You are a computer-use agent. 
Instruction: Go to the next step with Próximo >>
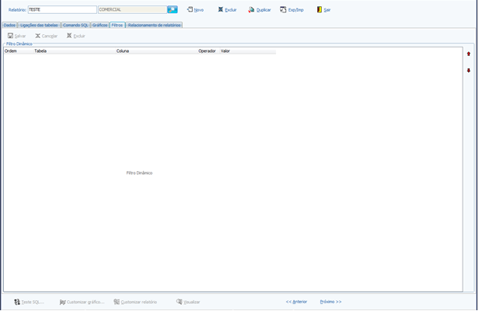point(330,302)
